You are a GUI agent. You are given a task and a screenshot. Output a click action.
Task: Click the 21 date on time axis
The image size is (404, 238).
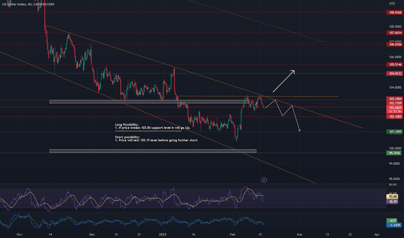pyautogui.click(x=139, y=235)
